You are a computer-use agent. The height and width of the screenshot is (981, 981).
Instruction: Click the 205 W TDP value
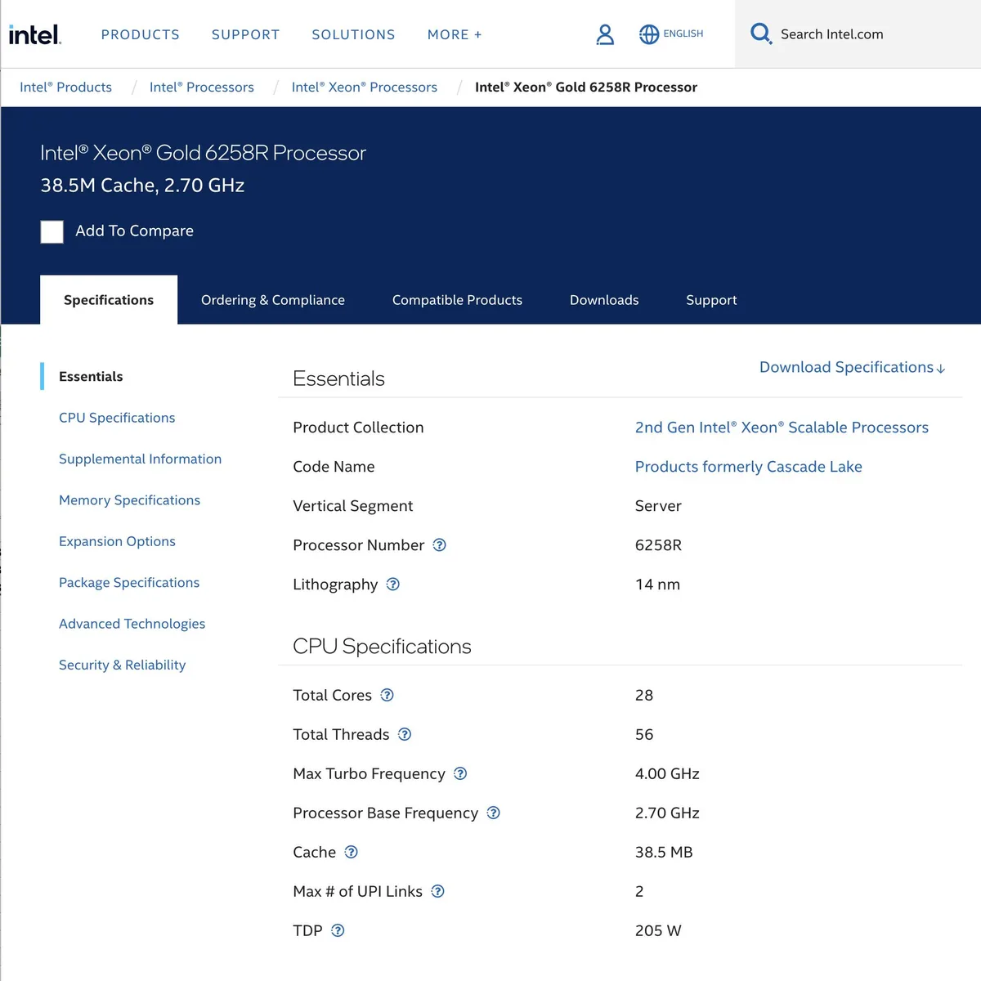[x=658, y=930]
